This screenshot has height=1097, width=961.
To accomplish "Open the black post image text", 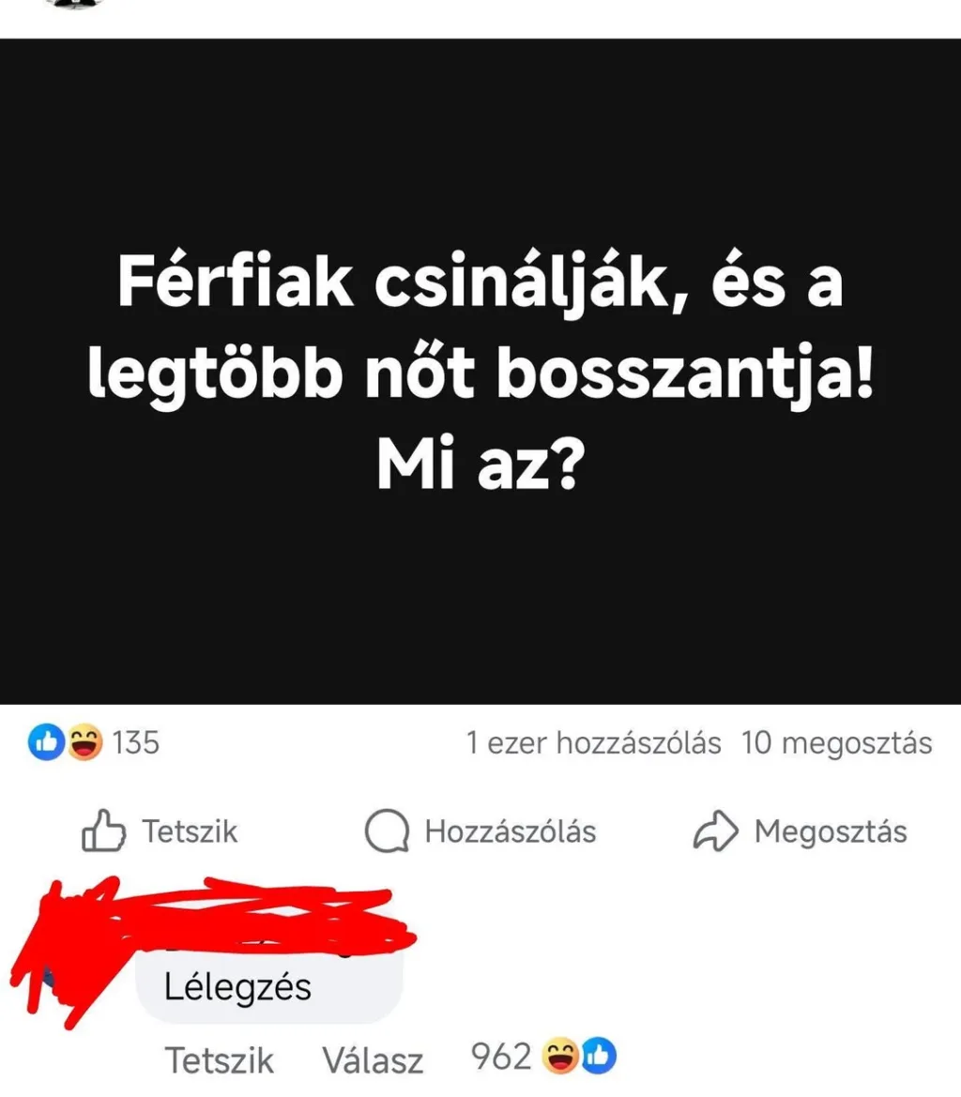I will (480, 372).
